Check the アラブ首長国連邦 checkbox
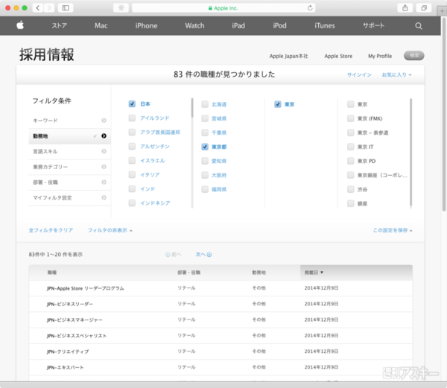The image size is (447, 388). (132, 132)
